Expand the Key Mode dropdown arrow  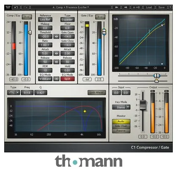coord(128,107)
